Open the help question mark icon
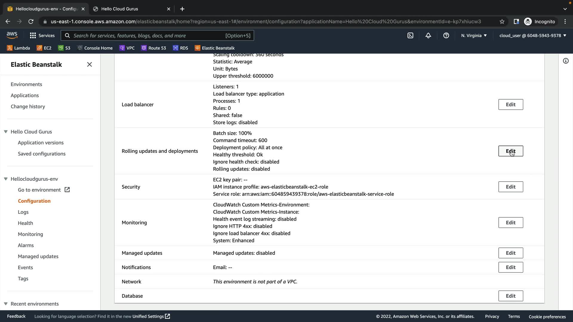 [446, 35]
